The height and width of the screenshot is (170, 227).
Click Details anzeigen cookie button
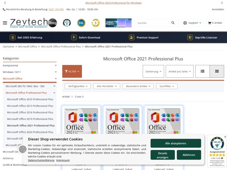point(163,155)
